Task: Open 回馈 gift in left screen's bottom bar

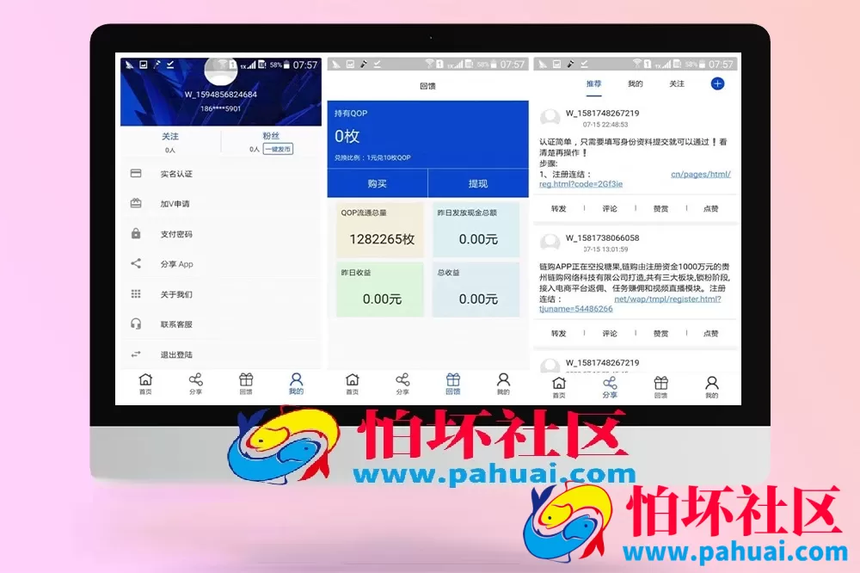Action: (x=246, y=384)
